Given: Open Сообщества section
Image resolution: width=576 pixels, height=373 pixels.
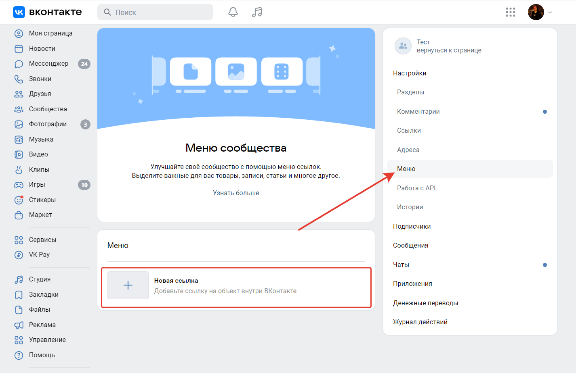Looking at the screenshot, I should [x=48, y=109].
